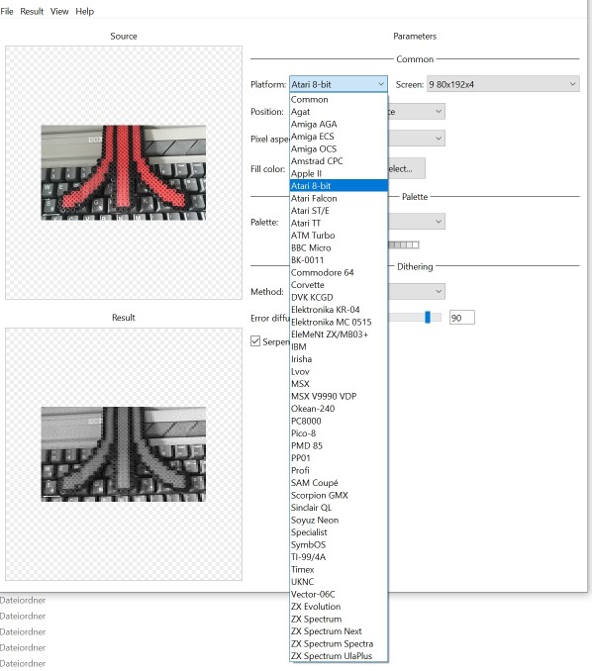
Task: Select Amiga AGA platform
Action: click(339, 124)
